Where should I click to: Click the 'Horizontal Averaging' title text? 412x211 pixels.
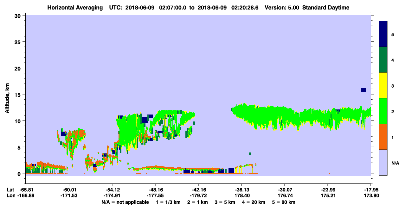75,8
